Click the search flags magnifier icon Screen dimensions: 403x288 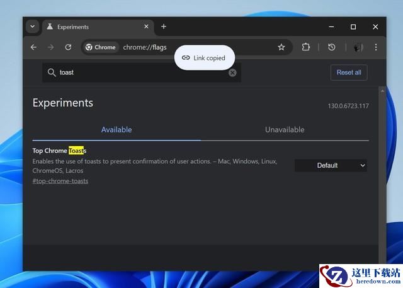pos(52,72)
